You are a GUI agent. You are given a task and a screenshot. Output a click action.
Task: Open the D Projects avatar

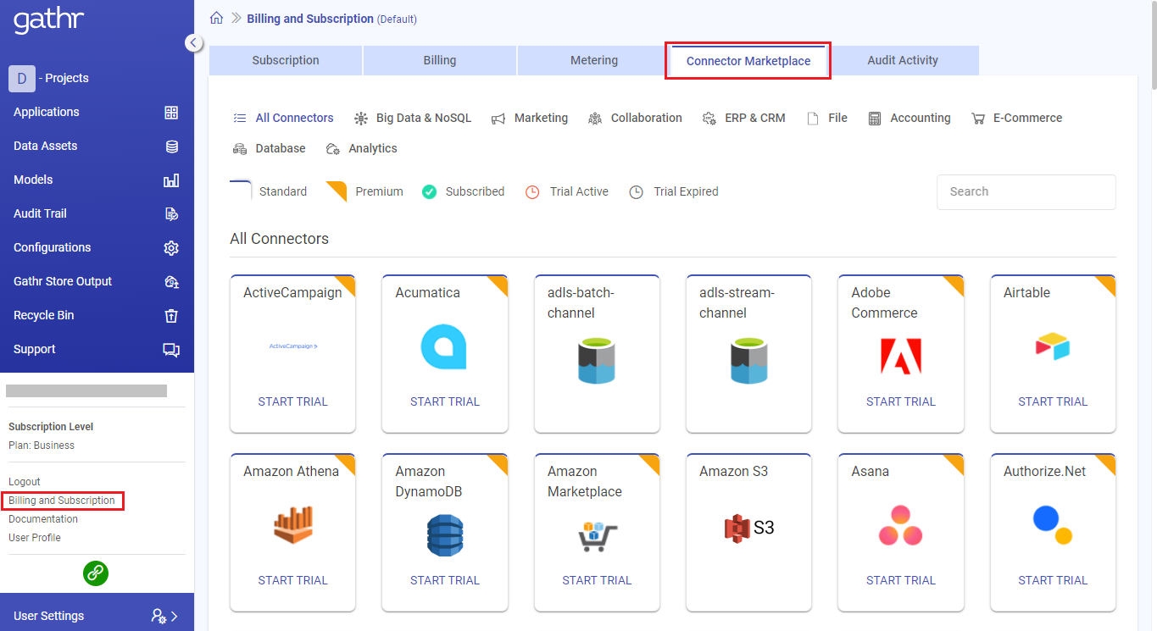[22, 78]
